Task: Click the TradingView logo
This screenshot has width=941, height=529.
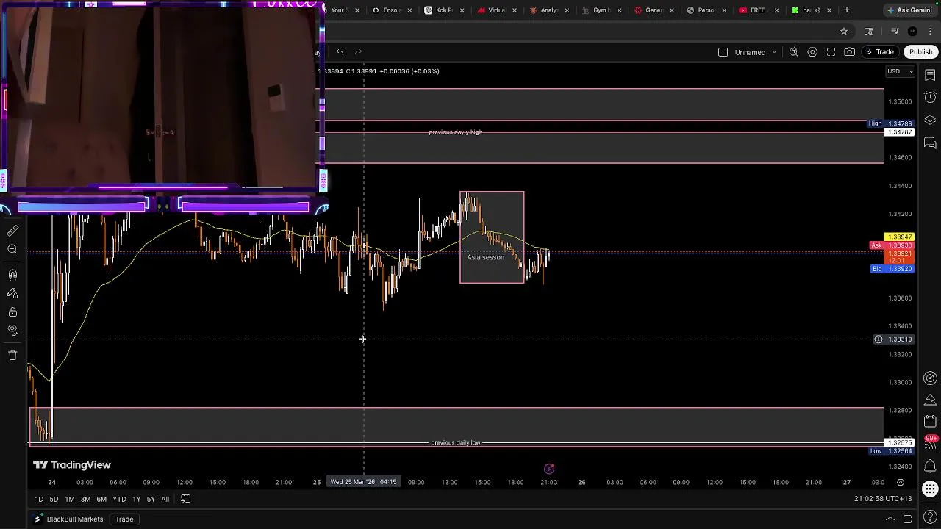Action: [x=71, y=465]
